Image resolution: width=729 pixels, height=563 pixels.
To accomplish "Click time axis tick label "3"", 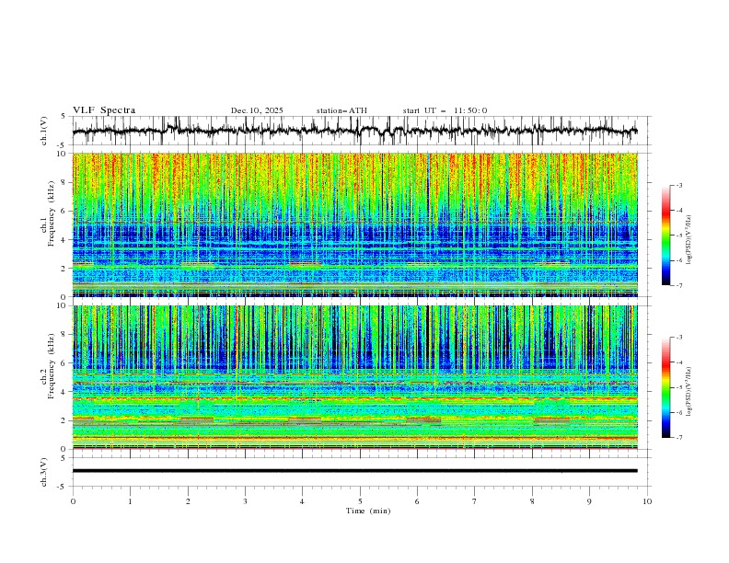I will click(x=245, y=501).
